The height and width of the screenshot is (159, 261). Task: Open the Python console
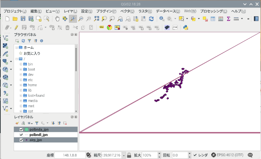tap(186, 27)
